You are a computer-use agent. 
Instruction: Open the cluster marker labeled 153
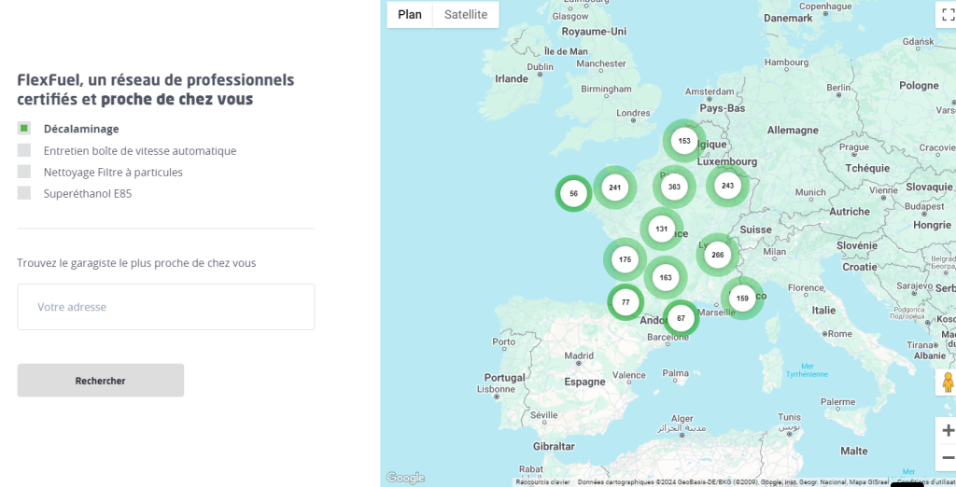point(684,141)
